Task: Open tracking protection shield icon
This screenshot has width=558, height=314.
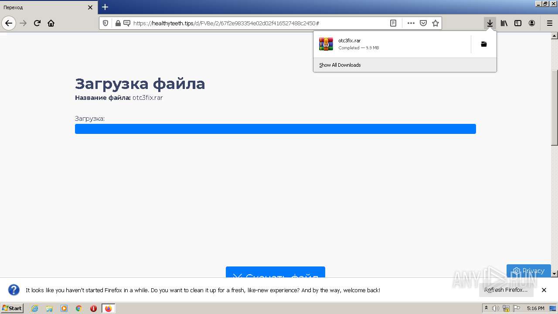Action: click(105, 23)
